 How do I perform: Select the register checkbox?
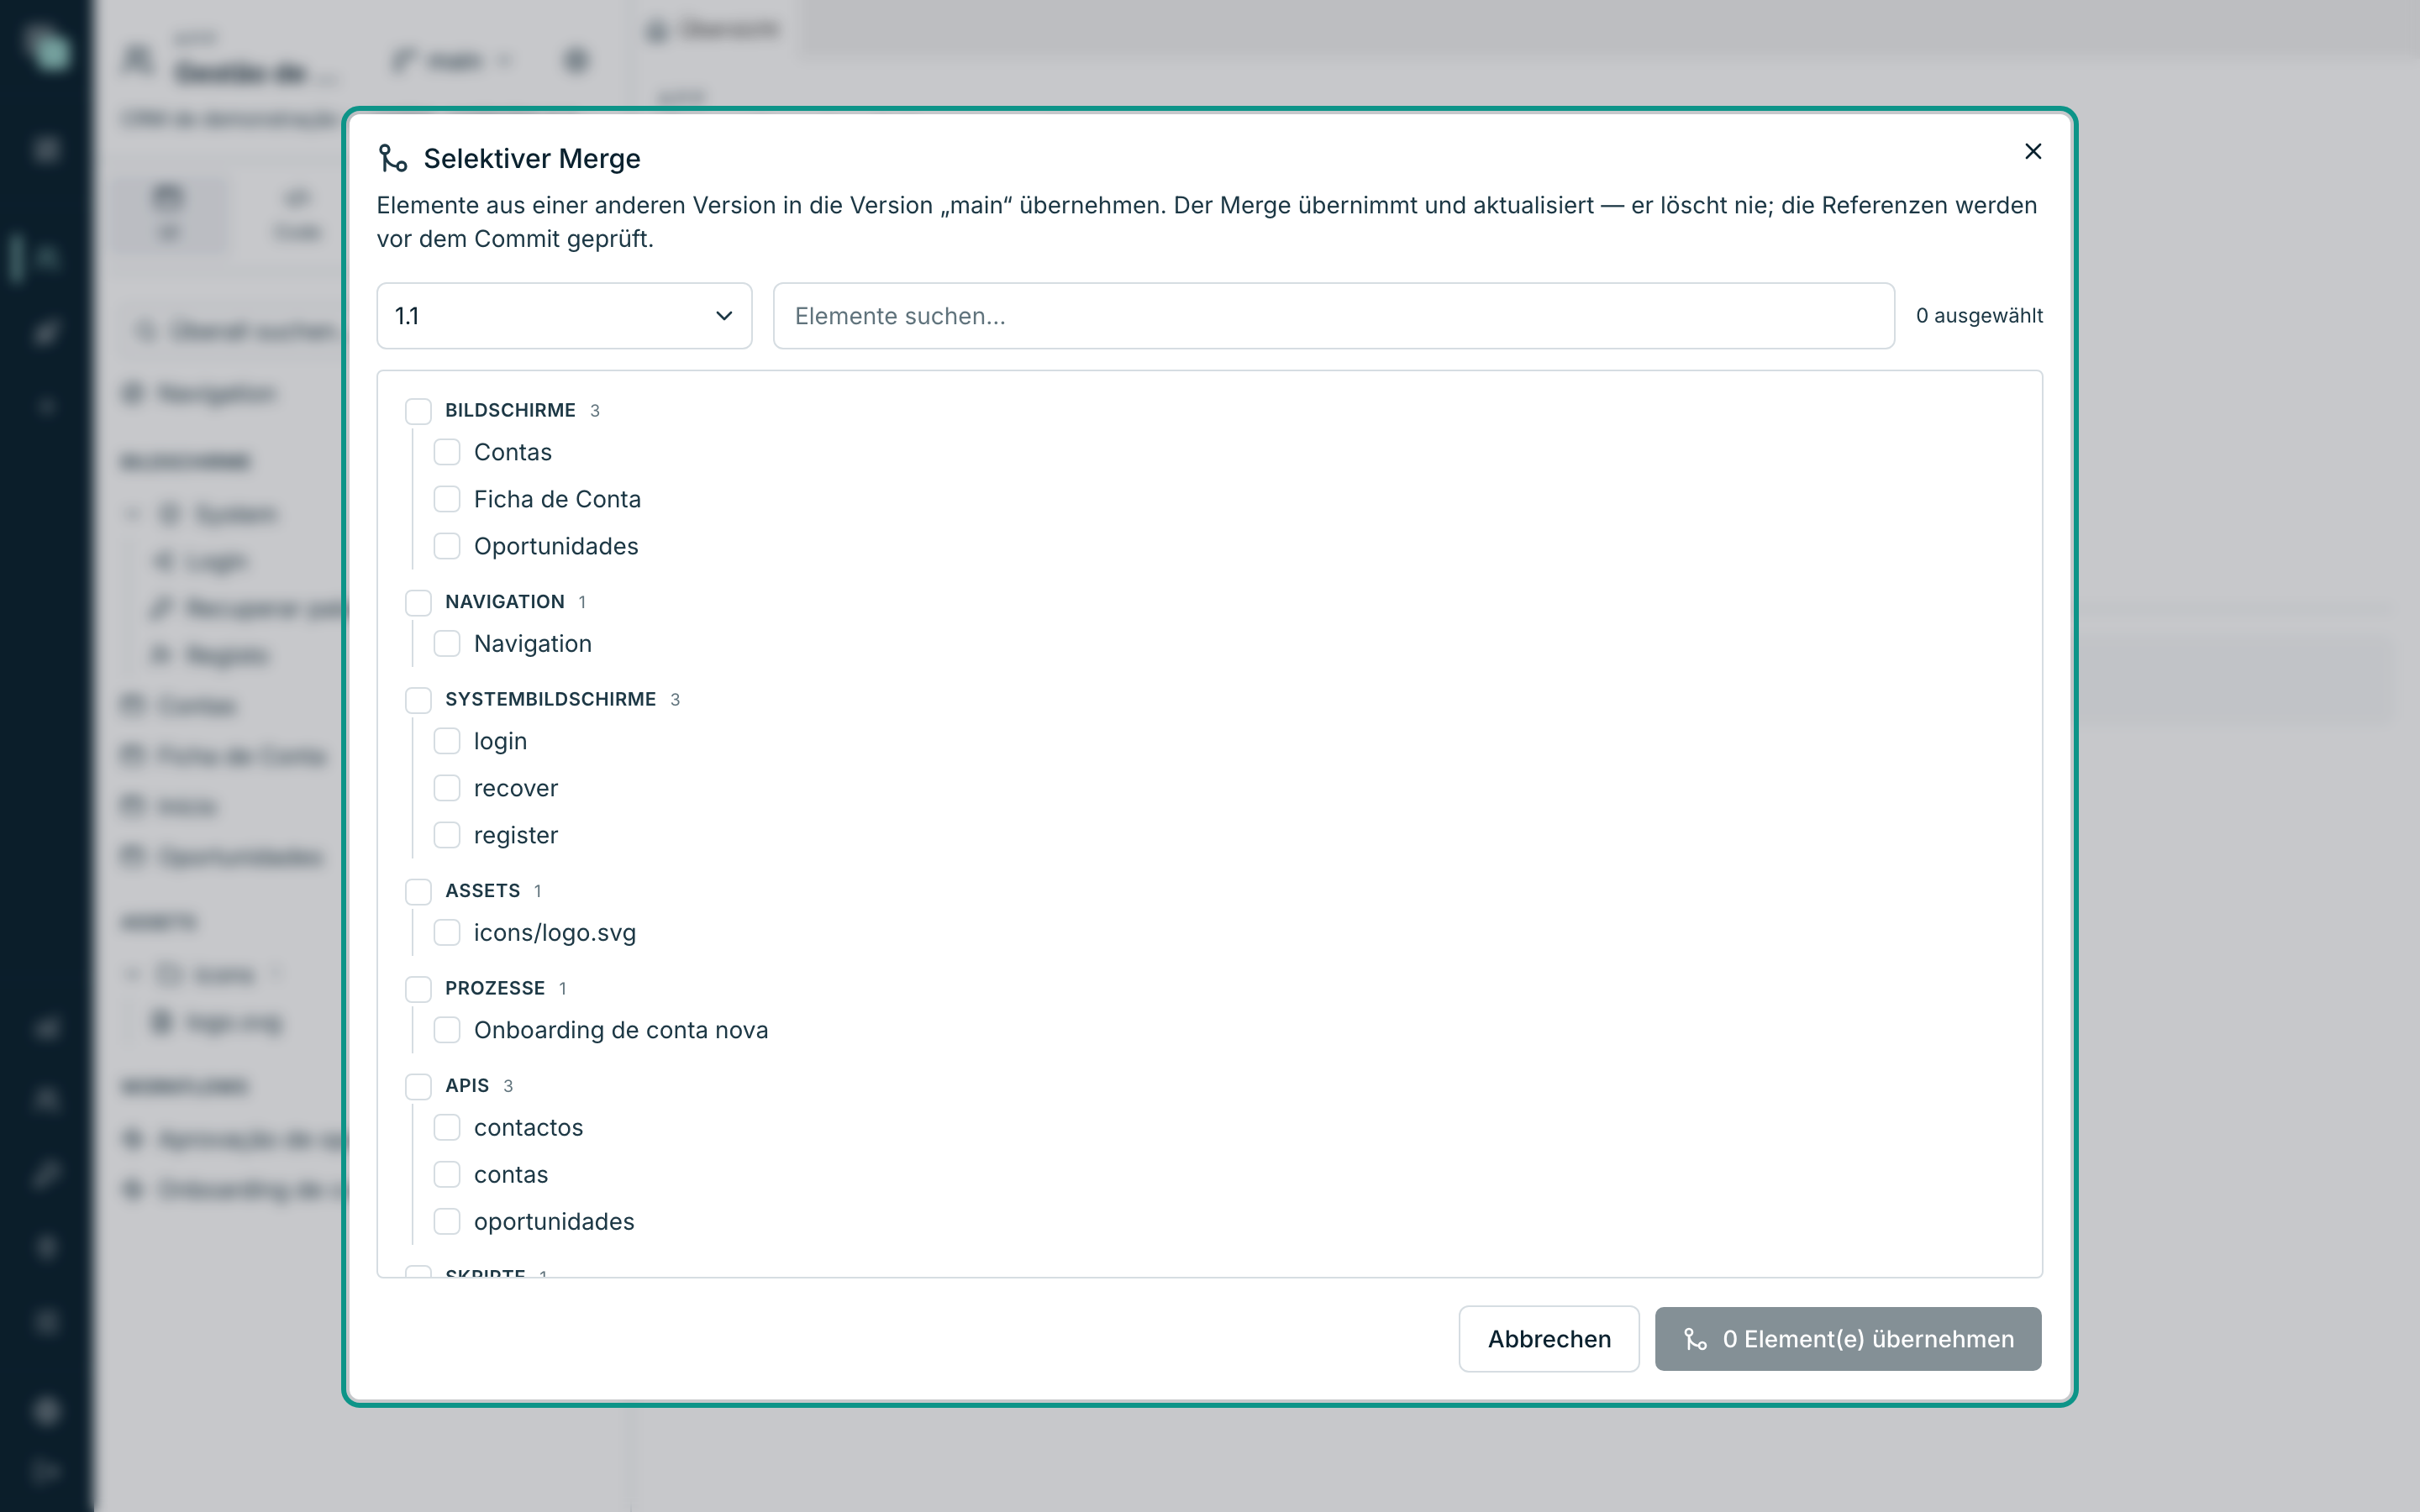point(447,836)
